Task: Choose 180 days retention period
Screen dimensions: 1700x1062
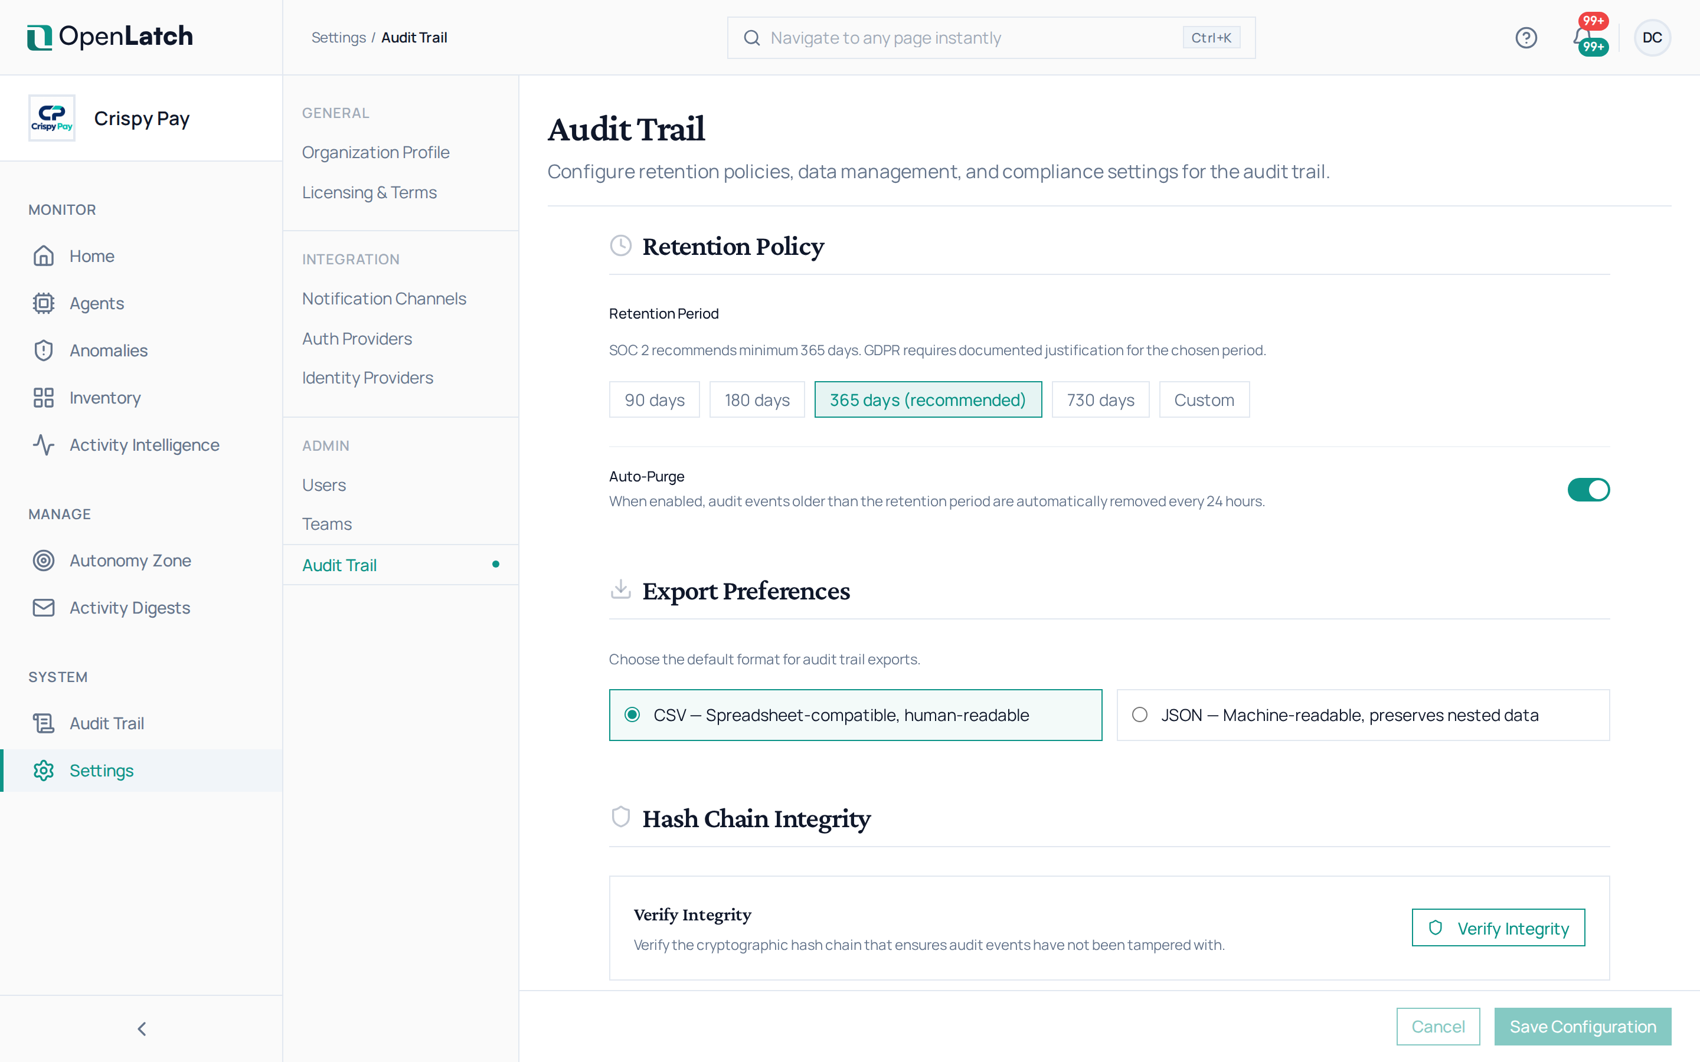Action: tap(757, 399)
